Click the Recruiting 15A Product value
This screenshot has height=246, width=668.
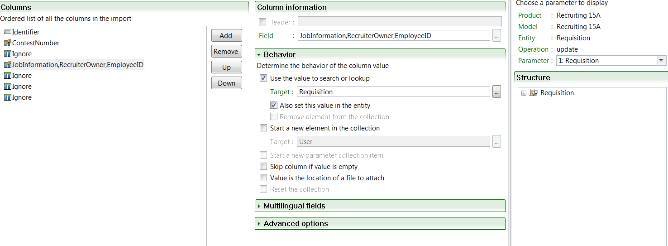coord(578,15)
